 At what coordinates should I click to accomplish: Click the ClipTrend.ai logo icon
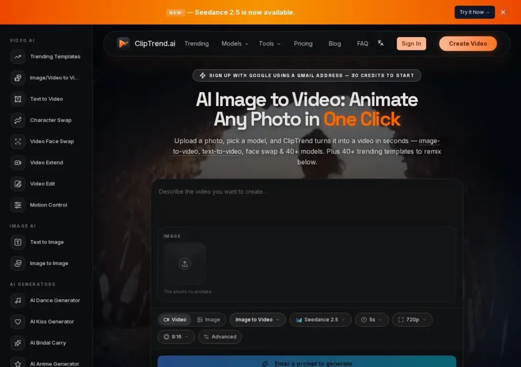click(123, 43)
